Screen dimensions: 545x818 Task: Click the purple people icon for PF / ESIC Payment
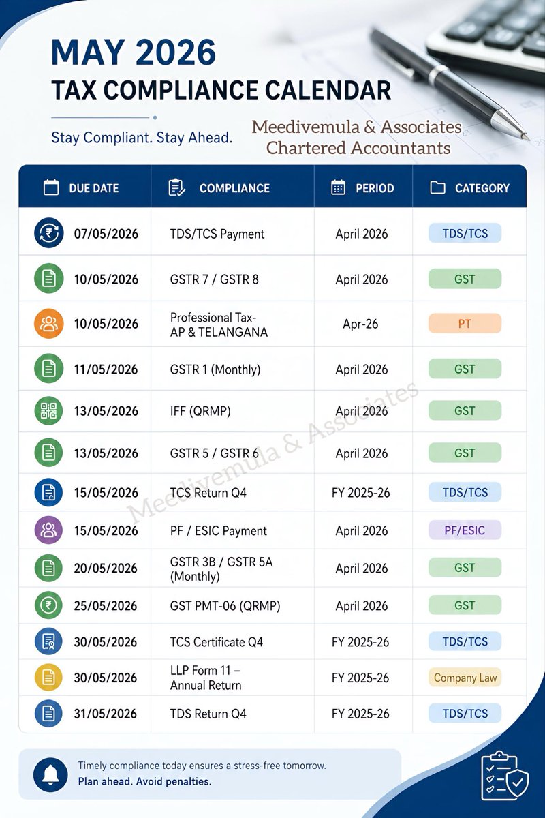coord(48,530)
